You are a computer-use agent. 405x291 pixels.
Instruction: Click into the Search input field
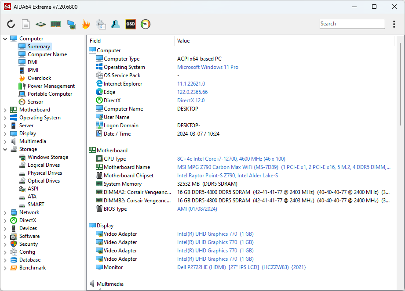click(x=351, y=24)
